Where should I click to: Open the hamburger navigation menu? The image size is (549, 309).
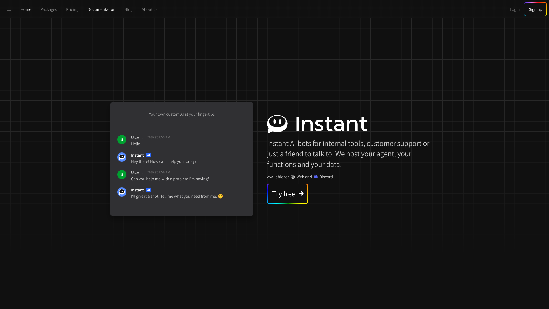pos(9,9)
